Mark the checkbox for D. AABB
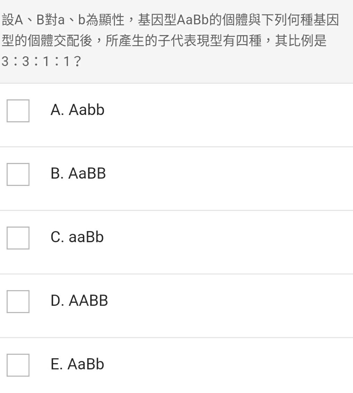This screenshot has height=393, width=353. pyautogui.click(x=18, y=302)
